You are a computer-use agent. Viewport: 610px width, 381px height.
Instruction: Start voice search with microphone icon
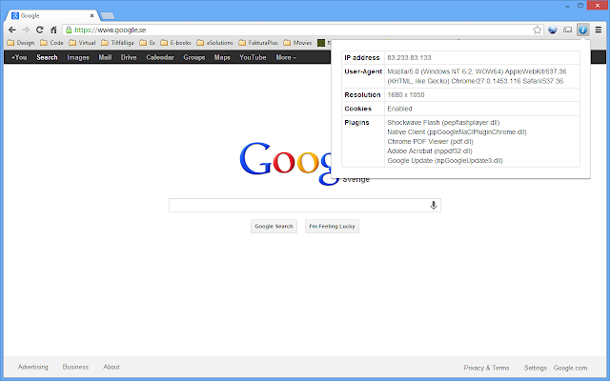coord(434,206)
